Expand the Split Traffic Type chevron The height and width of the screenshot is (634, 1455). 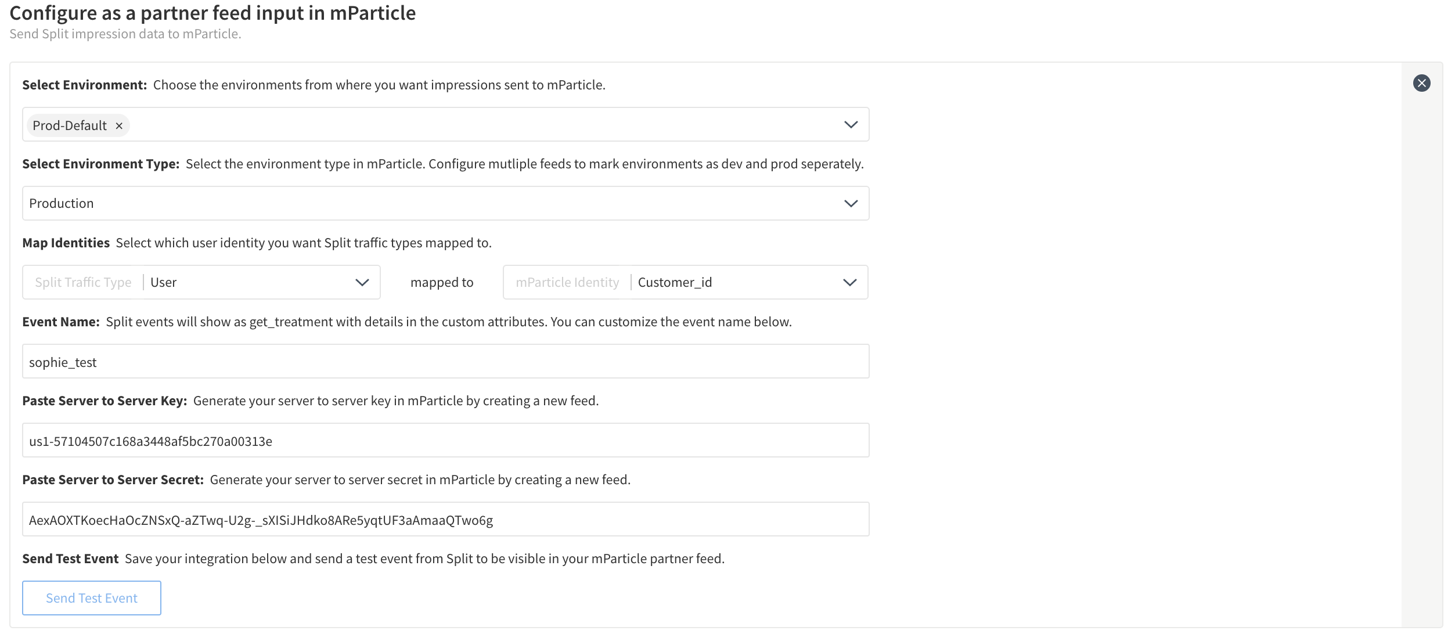tap(362, 283)
